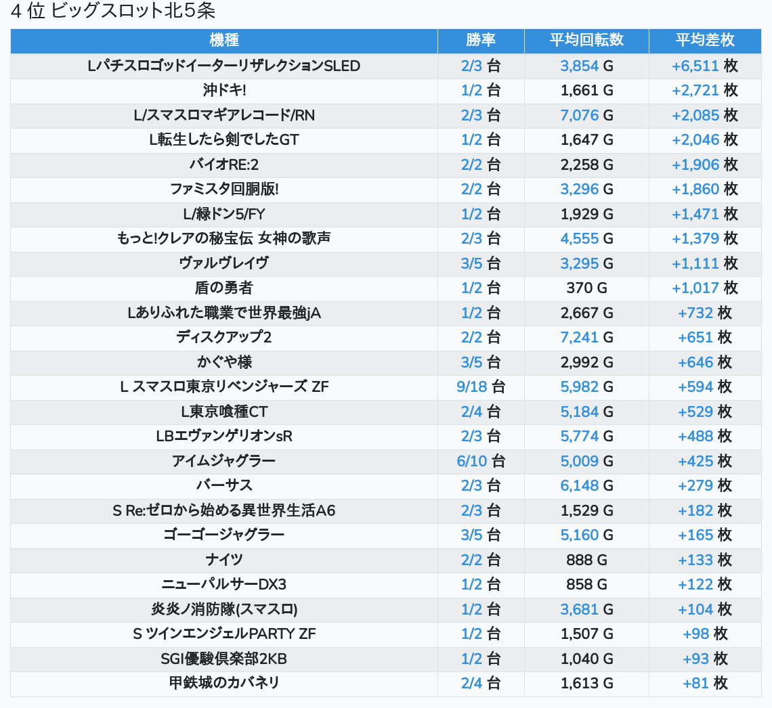This screenshot has width=772, height=708.
Task: Click the +81 difference for 甲鉄城のカバネリ
Action: click(x=695, y=683)
